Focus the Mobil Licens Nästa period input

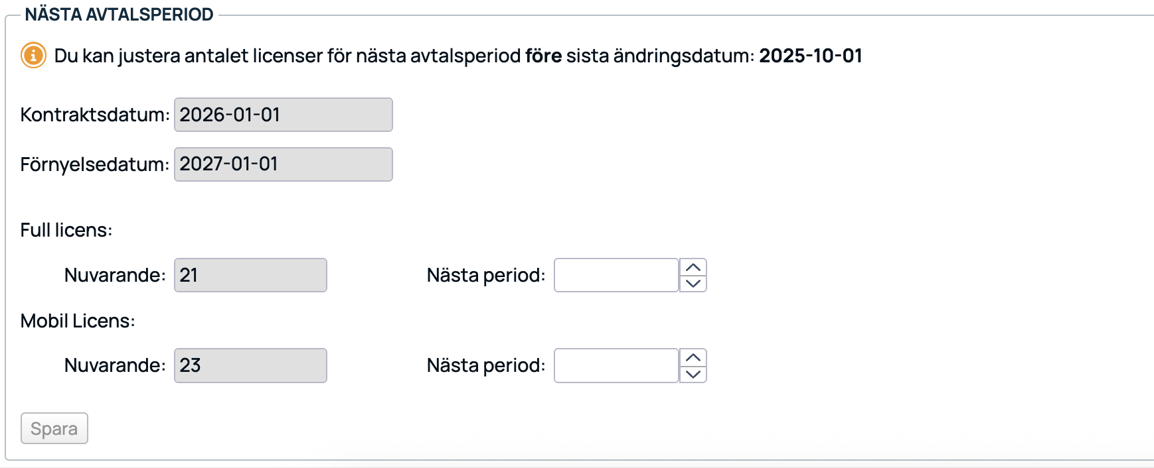[616, 365]
